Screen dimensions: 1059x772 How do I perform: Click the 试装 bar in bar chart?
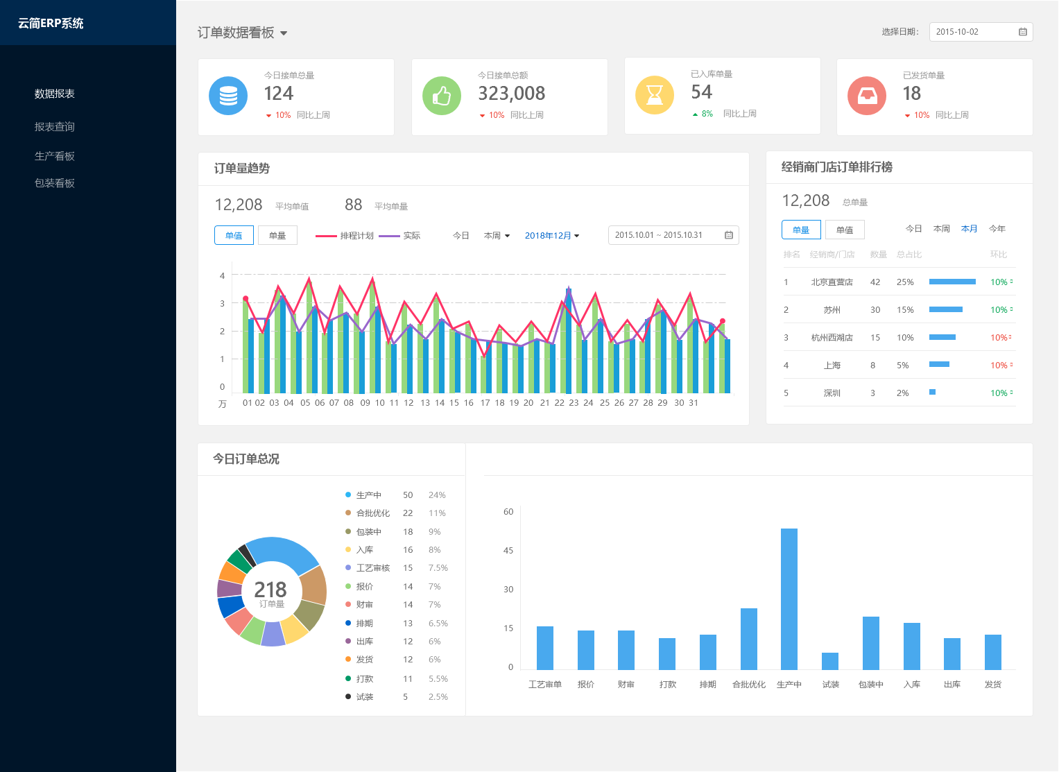[830, 661]
